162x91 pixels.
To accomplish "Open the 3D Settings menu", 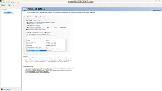I will point(13,3).
